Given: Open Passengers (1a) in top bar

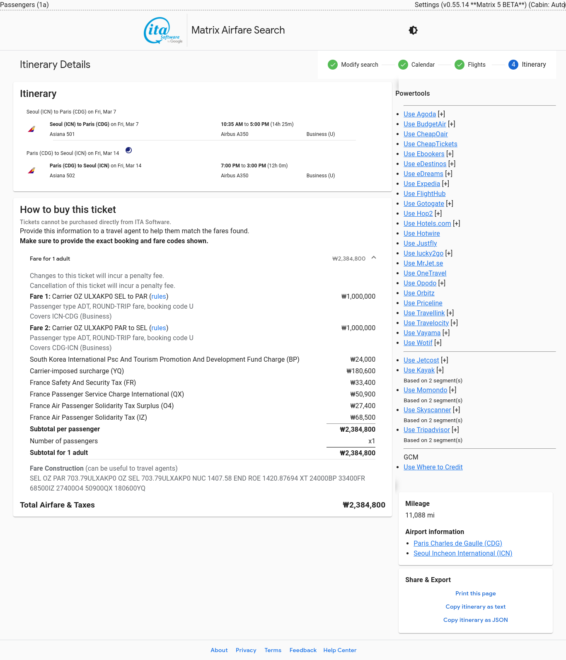Looking at the screenshot, I should point(24,5).
